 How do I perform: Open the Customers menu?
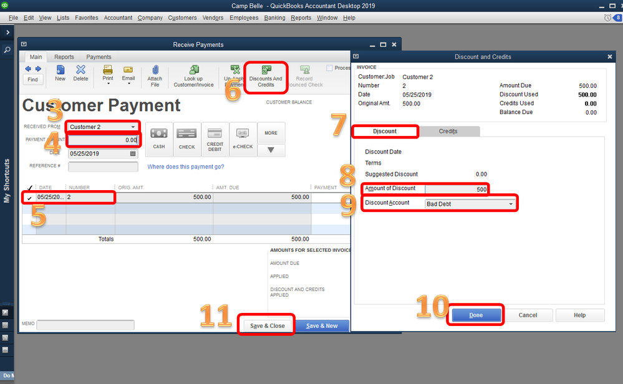pyautogui.click(x=182, y=18)
